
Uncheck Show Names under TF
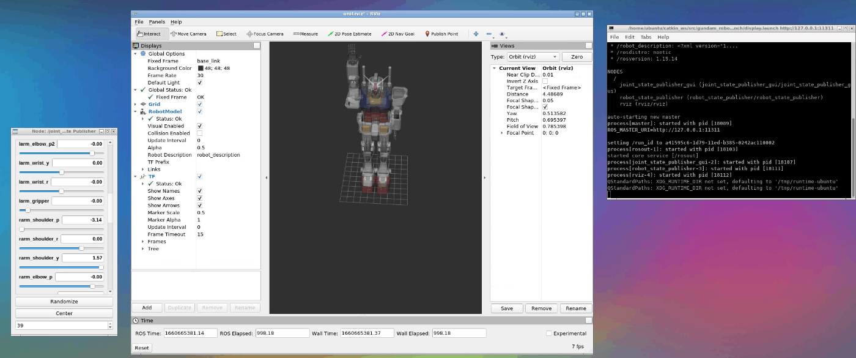coord(200,191)
